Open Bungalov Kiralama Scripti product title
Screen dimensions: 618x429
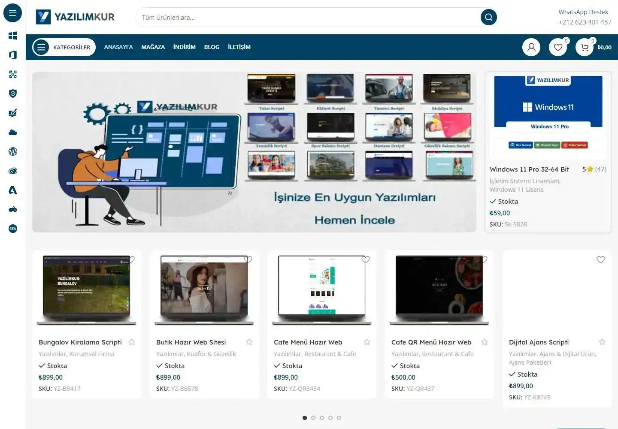80,342
